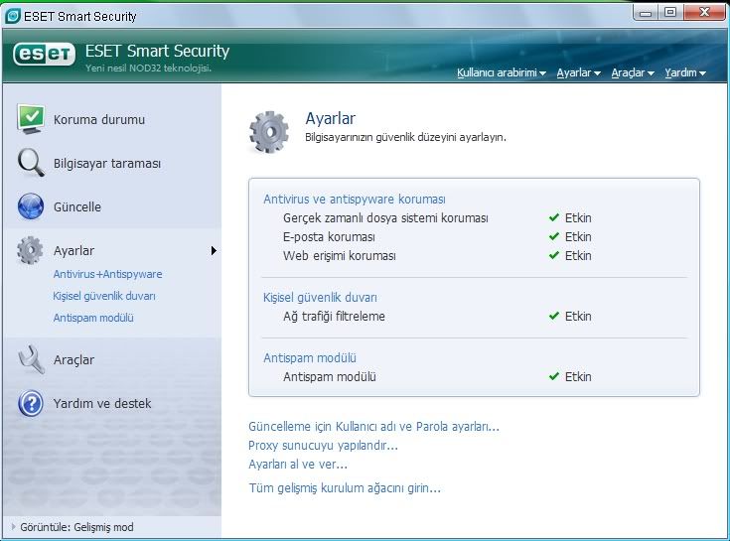This screenshot has height=541, width=730.
Task: Select Bilgisayar taraması in sidebar
Action: [107, 163]
